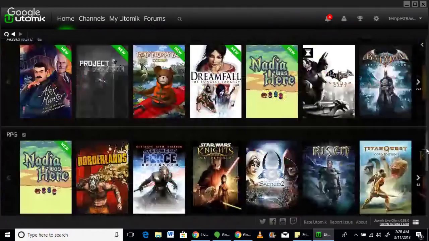Collapse the top-right panel arrow
Viewport: 429px width, 241px height.
pyautogui.click(x=422, y=45)
